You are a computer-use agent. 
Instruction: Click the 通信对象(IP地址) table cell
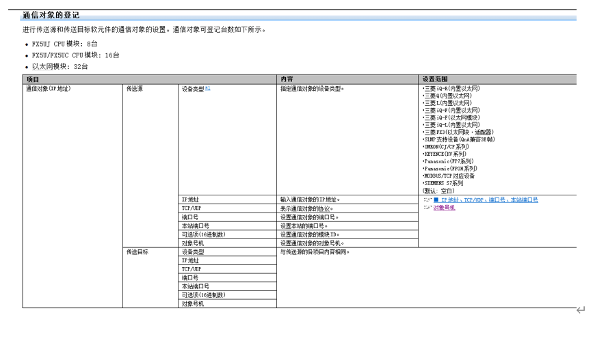pos(49,89)
